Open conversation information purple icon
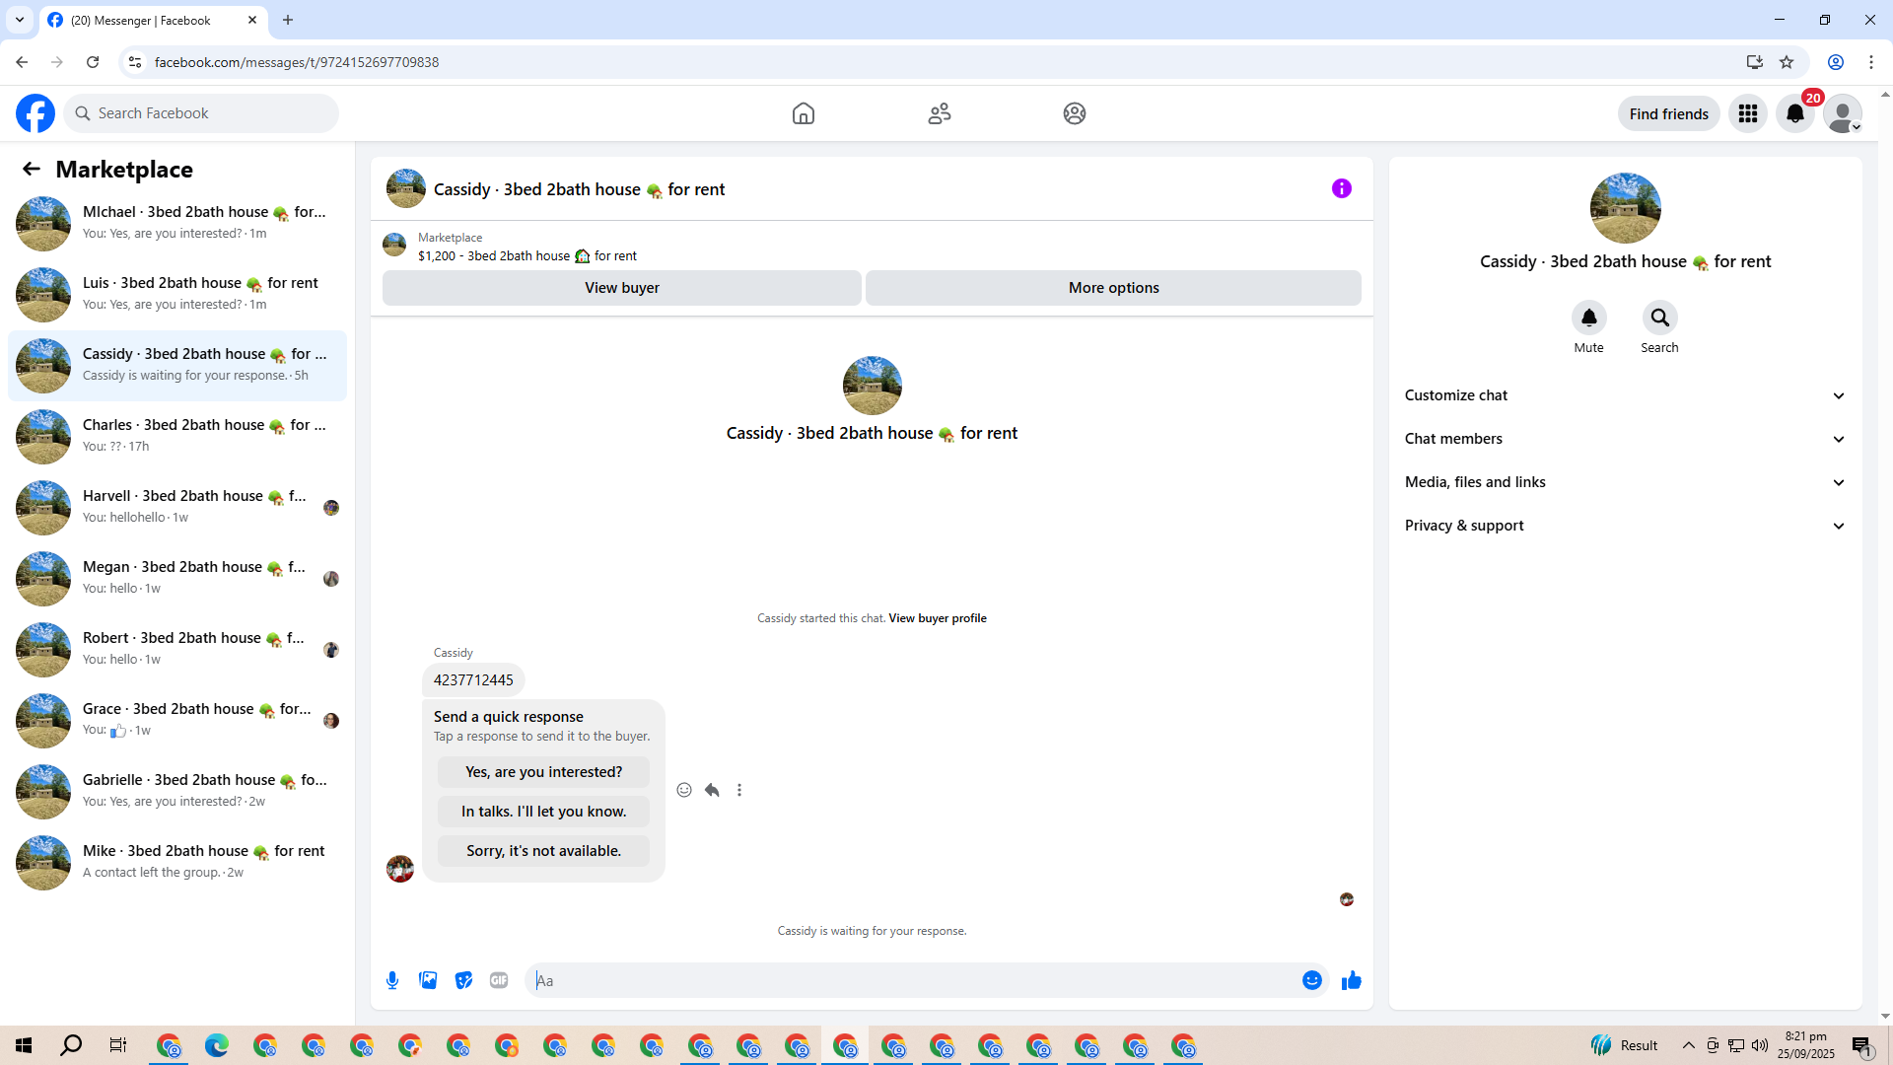 coord(1341,188)
